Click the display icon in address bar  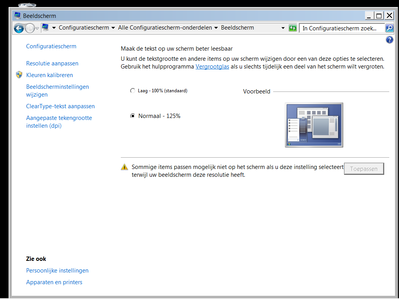pos(45,28)
